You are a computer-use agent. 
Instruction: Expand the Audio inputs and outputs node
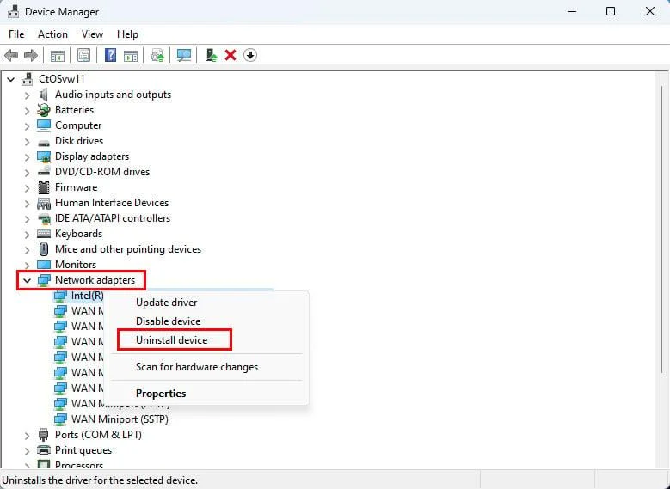tap(27, 95)
